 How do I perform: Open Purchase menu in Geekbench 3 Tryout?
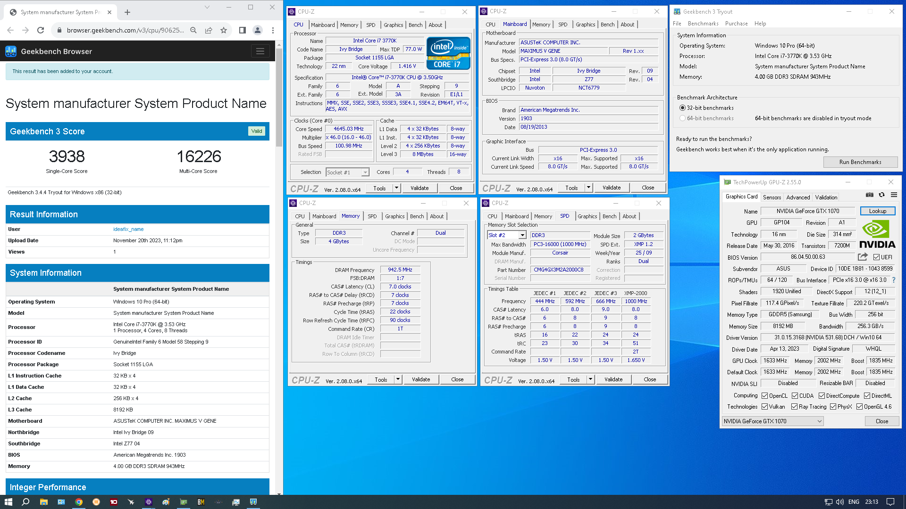coord(736,24)
